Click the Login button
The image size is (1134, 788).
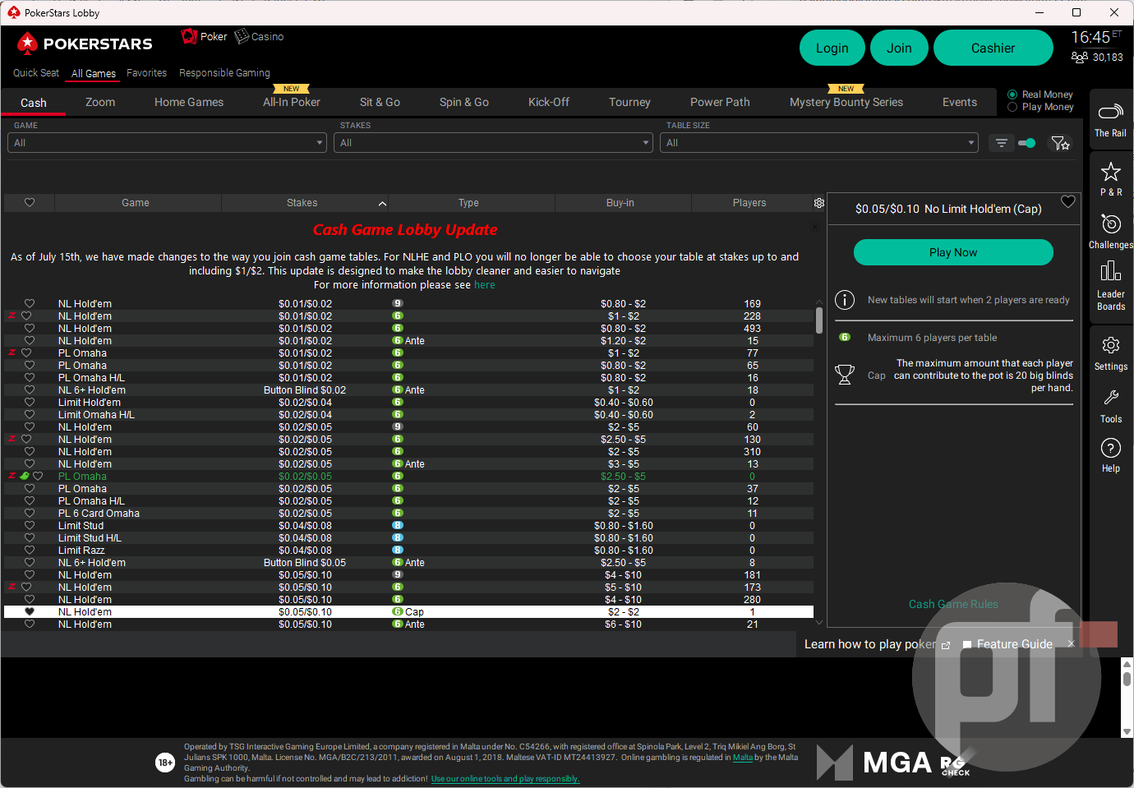click(x=832, y=48)
